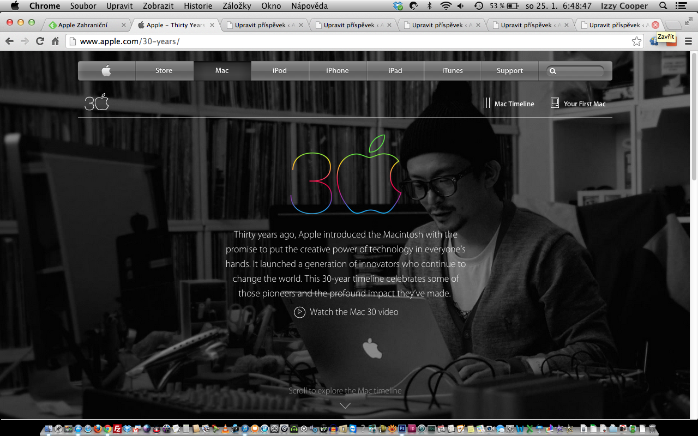Bookmark this page with the star icon
Image resolution: width=698 pixels, height=436 pixels.
(636, 41)
